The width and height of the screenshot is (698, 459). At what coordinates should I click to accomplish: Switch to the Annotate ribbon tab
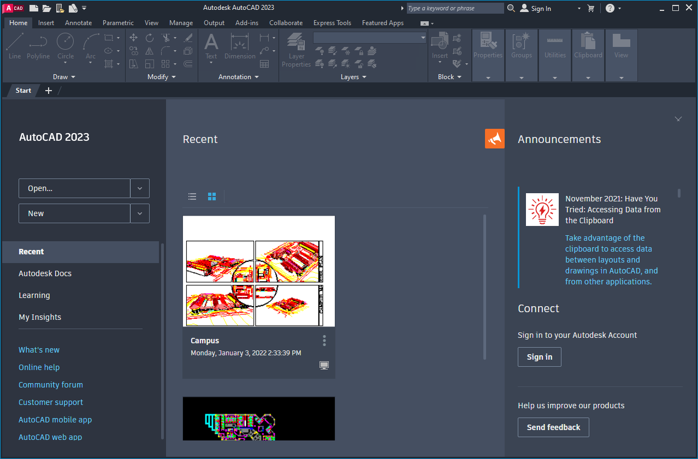[x=78, y=23]
